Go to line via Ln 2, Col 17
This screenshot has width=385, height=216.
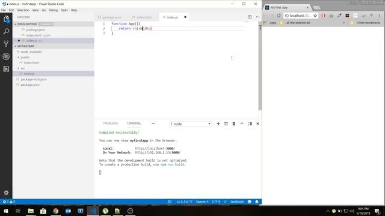point(185,202)
